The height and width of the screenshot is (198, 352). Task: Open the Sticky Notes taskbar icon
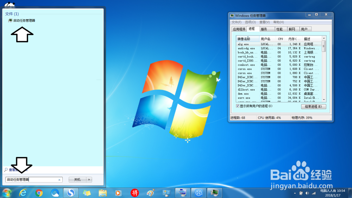[87, 193]
